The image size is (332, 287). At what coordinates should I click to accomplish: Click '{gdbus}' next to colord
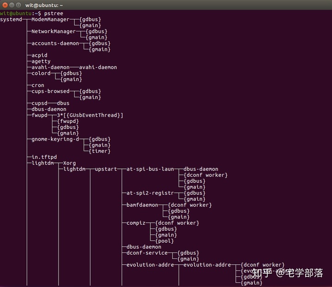71,73
